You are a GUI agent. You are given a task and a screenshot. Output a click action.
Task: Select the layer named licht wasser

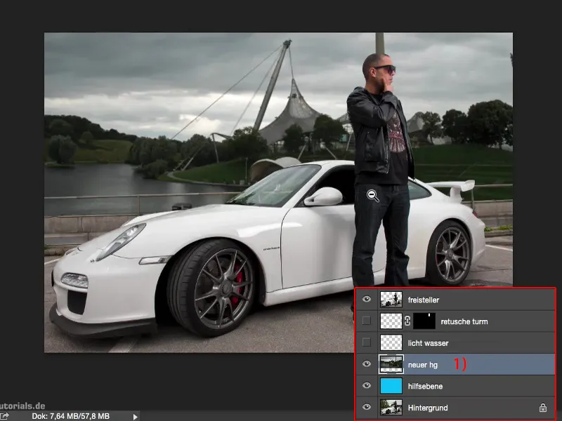(x=428, y=343)
